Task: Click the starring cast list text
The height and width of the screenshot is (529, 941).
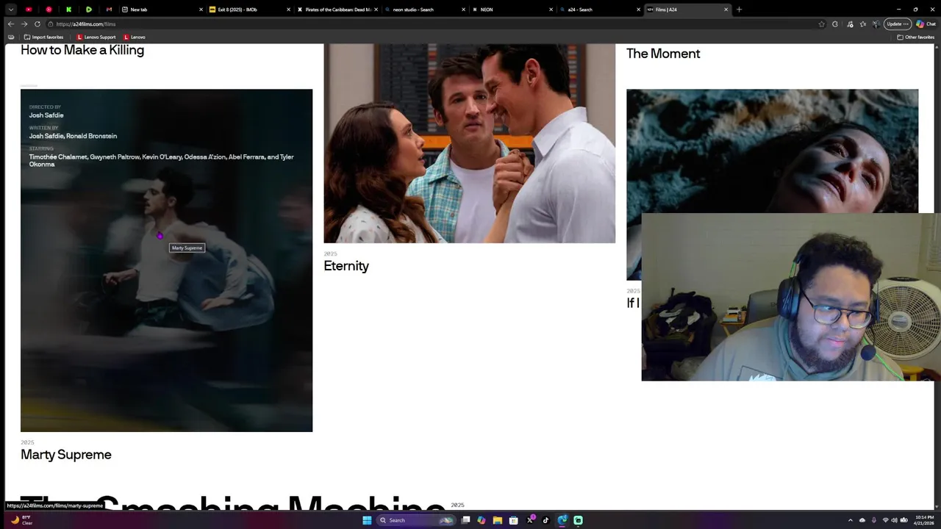Action: tap(162, 160)
